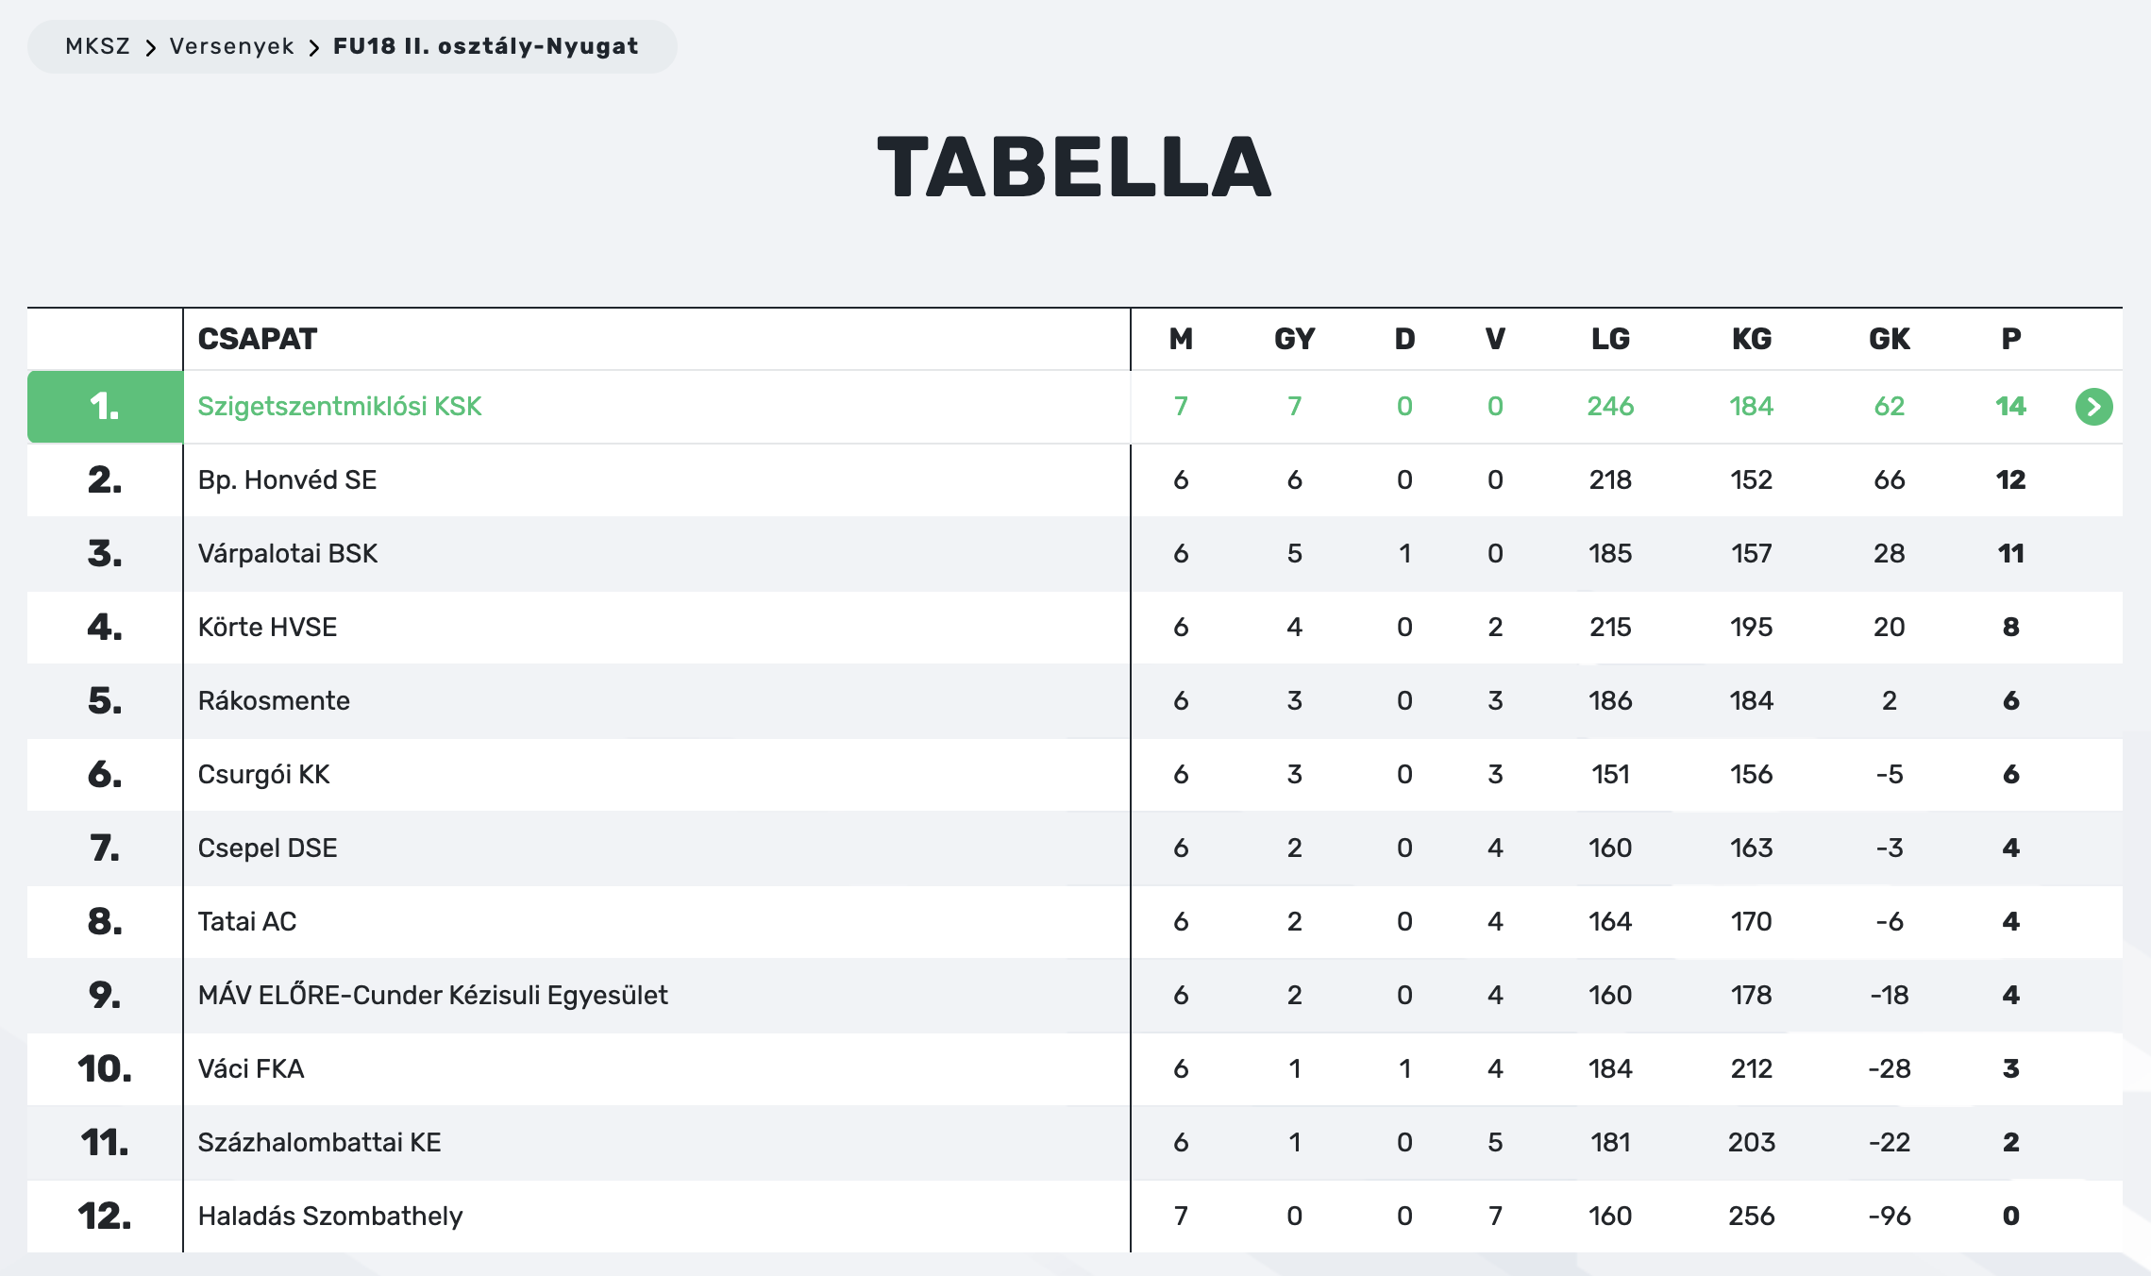Select Rákosmente in the standings
Screen dimensions: 2151x1276
click(x=274, y=701)
